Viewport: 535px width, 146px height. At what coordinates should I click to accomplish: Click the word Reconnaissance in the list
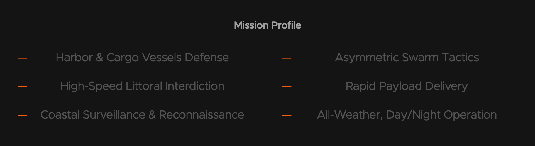(201, 115)
